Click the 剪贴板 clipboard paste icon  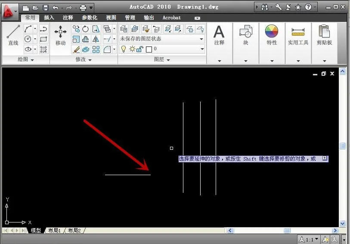pos(324,32)
